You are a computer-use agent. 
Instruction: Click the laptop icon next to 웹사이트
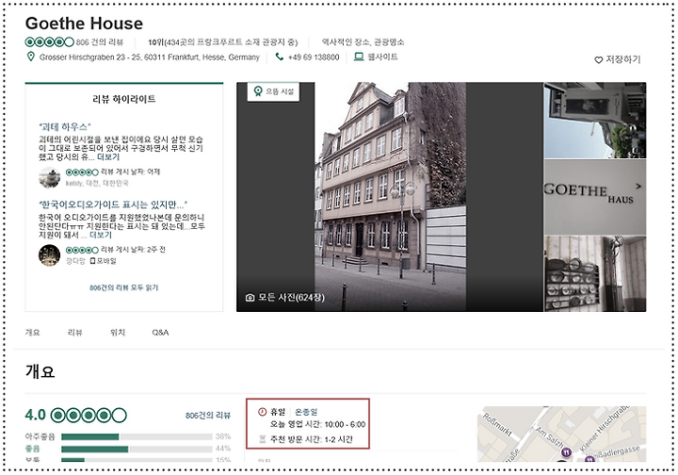359,57
